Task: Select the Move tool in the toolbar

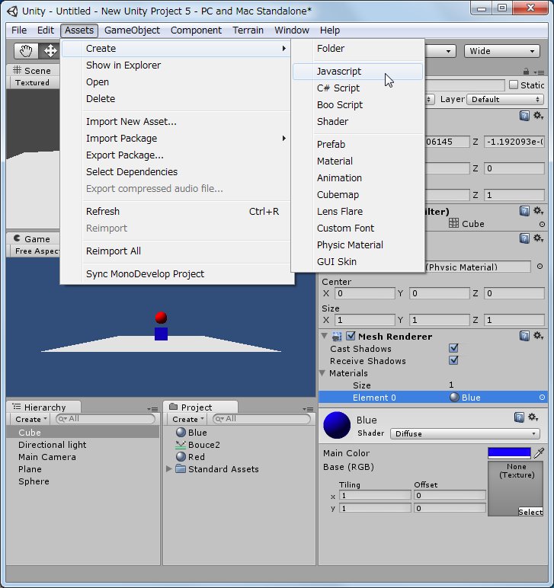Action: tap(50, 51)
